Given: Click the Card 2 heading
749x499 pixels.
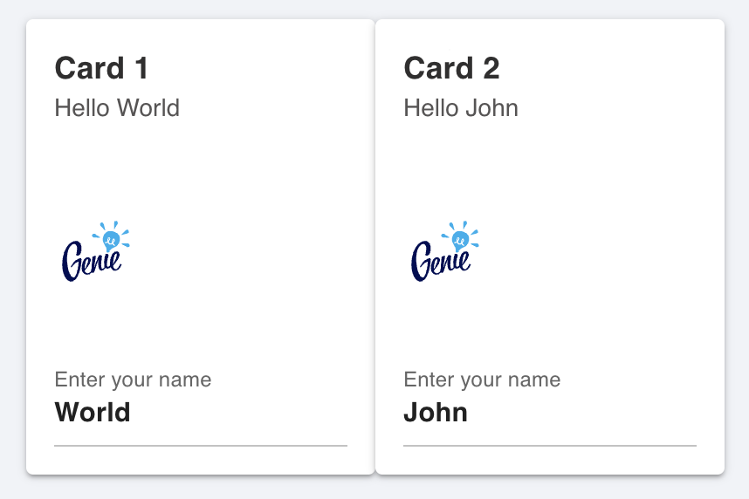Looking at the screenshot, I should pos(451,68).
